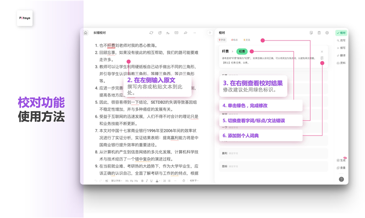365x218 pixels.
Task: Open the translate icon in the editor header
Action: (x=168, y=33)
